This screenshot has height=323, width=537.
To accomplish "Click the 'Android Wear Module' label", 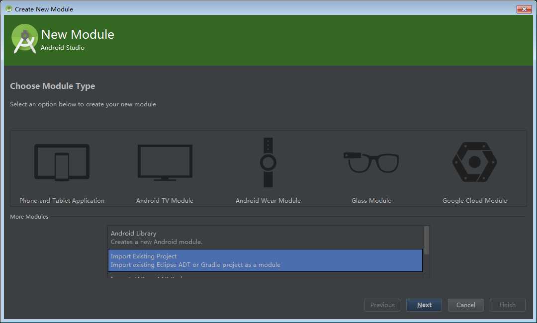I will [x=268, y=200].
